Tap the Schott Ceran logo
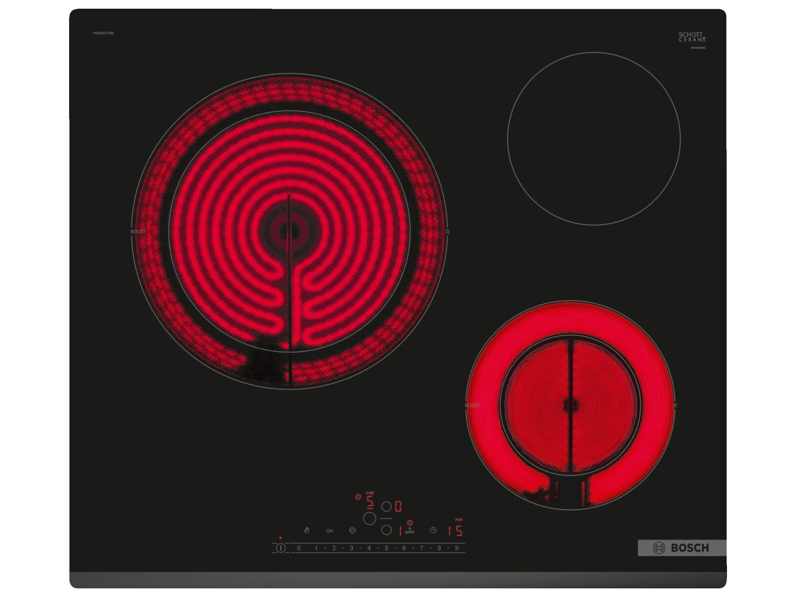The width and height of the screenshot is (799, 599). point(691,37)
